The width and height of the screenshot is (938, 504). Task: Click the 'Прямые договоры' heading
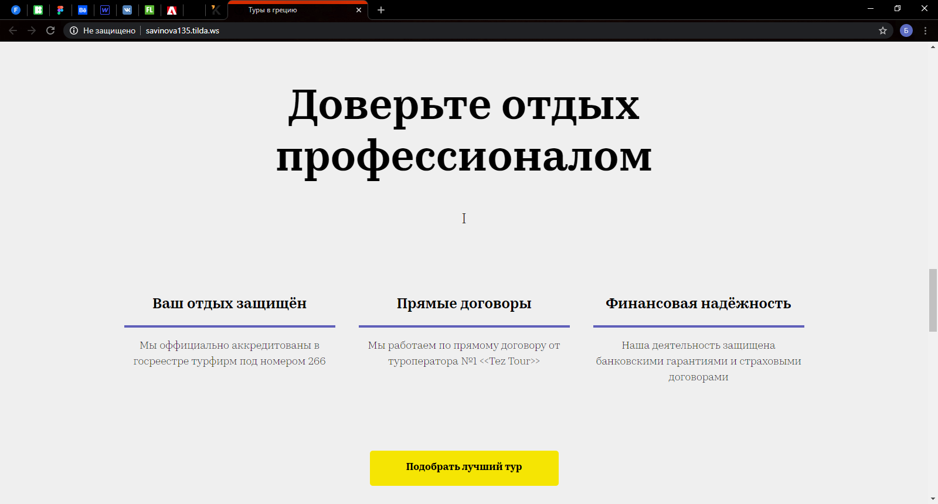[464, 304]
